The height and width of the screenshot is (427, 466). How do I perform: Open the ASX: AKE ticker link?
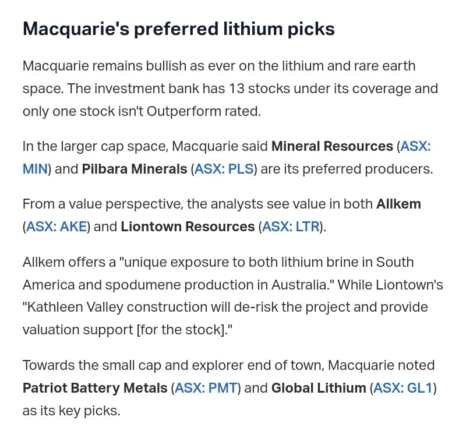(x=57, y=227)
